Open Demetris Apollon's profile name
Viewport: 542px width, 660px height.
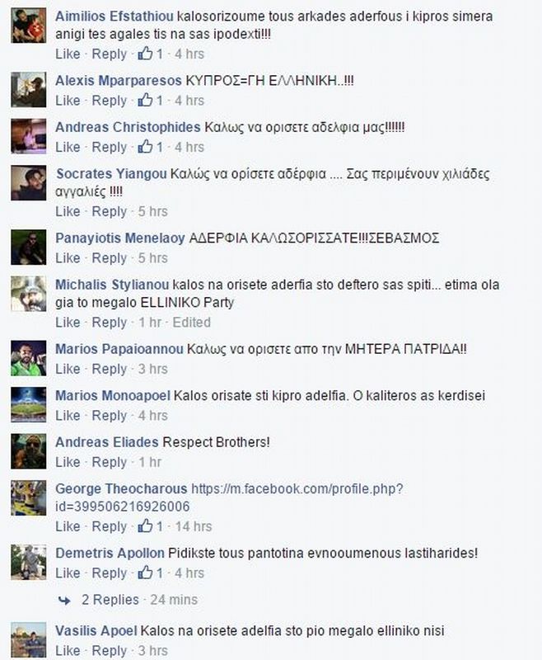[110, 553]
